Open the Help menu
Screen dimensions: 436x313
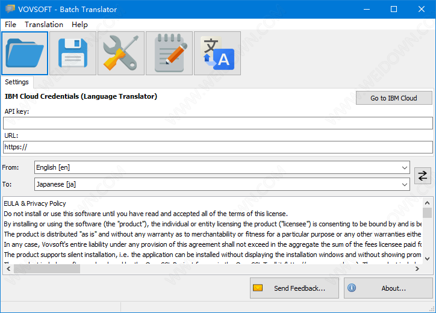79,25
